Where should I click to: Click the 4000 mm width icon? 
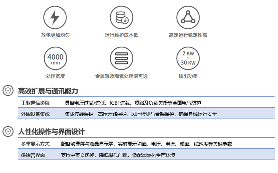coord(56,58)
